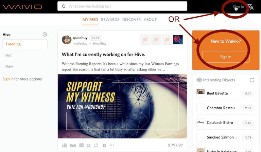Refresh the Interesting Objects list

[x=252, y=80]
